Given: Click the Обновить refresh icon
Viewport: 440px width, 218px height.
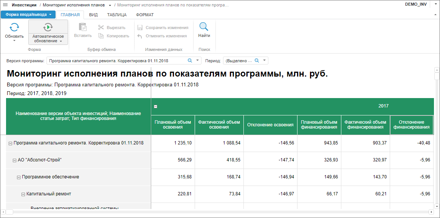Looking at the screenshot, I should pos(14,27).
